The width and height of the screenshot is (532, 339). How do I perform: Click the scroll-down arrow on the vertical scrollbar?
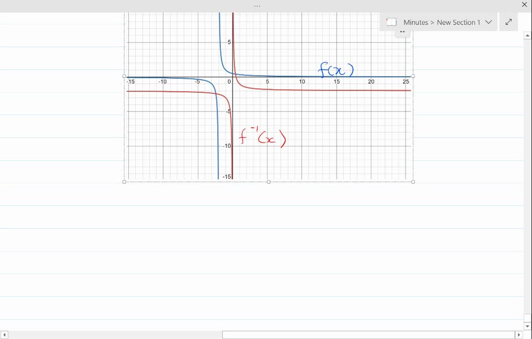[527, 326]
